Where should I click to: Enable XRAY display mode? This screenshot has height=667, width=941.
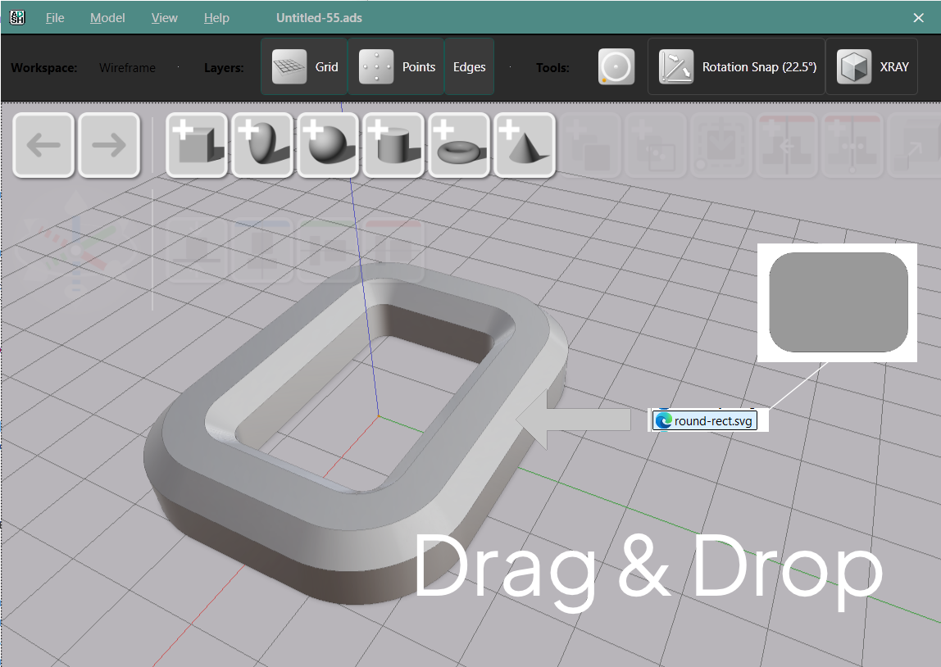(x=872, y=66)
